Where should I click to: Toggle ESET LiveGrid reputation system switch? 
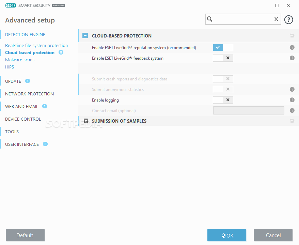pos(223,47)
